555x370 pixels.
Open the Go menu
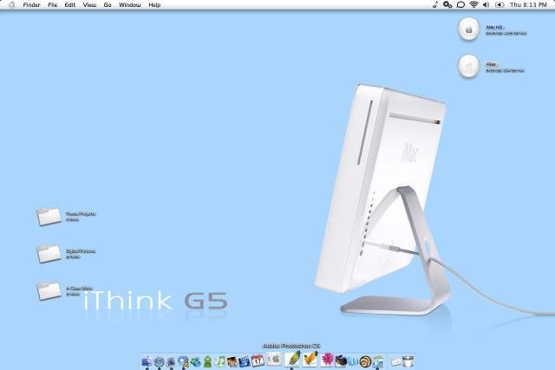[x=108, y=5]
